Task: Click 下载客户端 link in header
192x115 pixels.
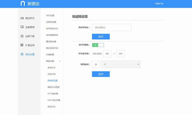Action: [x=159, y=4]
